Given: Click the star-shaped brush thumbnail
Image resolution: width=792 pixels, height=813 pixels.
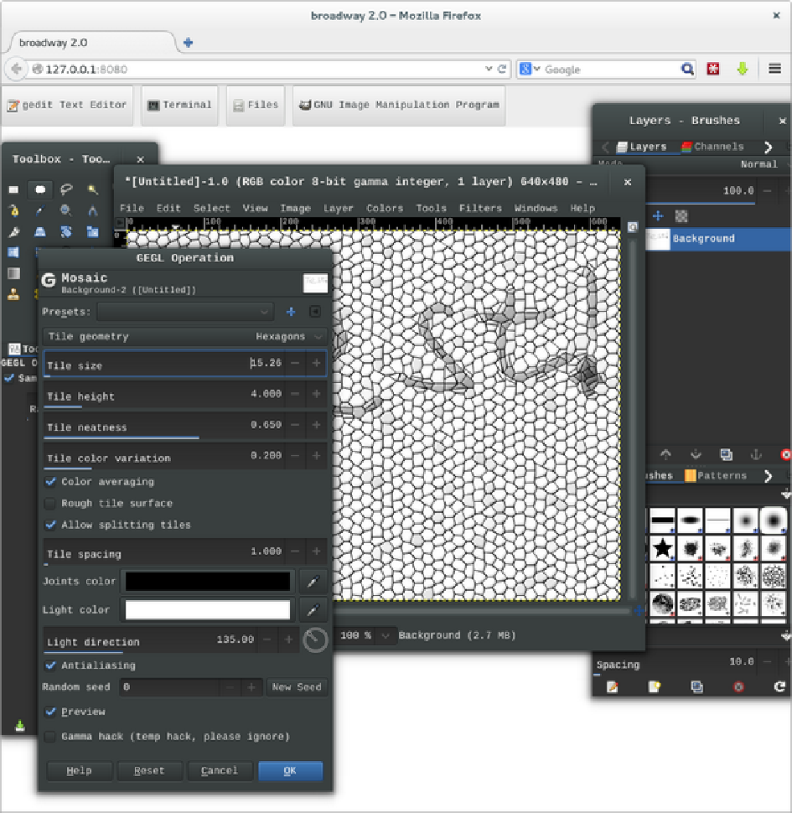Looking at the screenshot, I should pyautogui.click(x=662, y=549).
